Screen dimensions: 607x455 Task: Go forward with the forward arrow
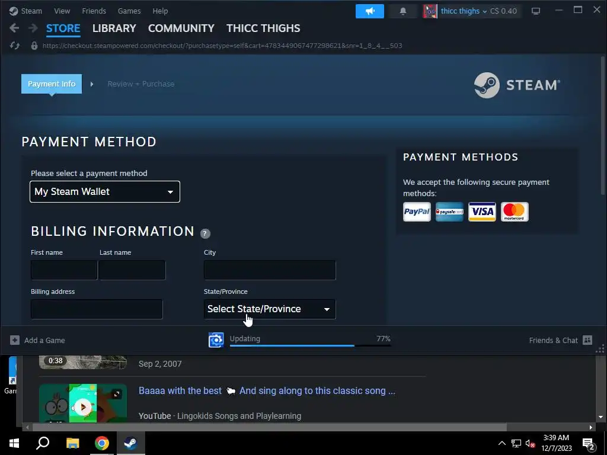[33, 28]
